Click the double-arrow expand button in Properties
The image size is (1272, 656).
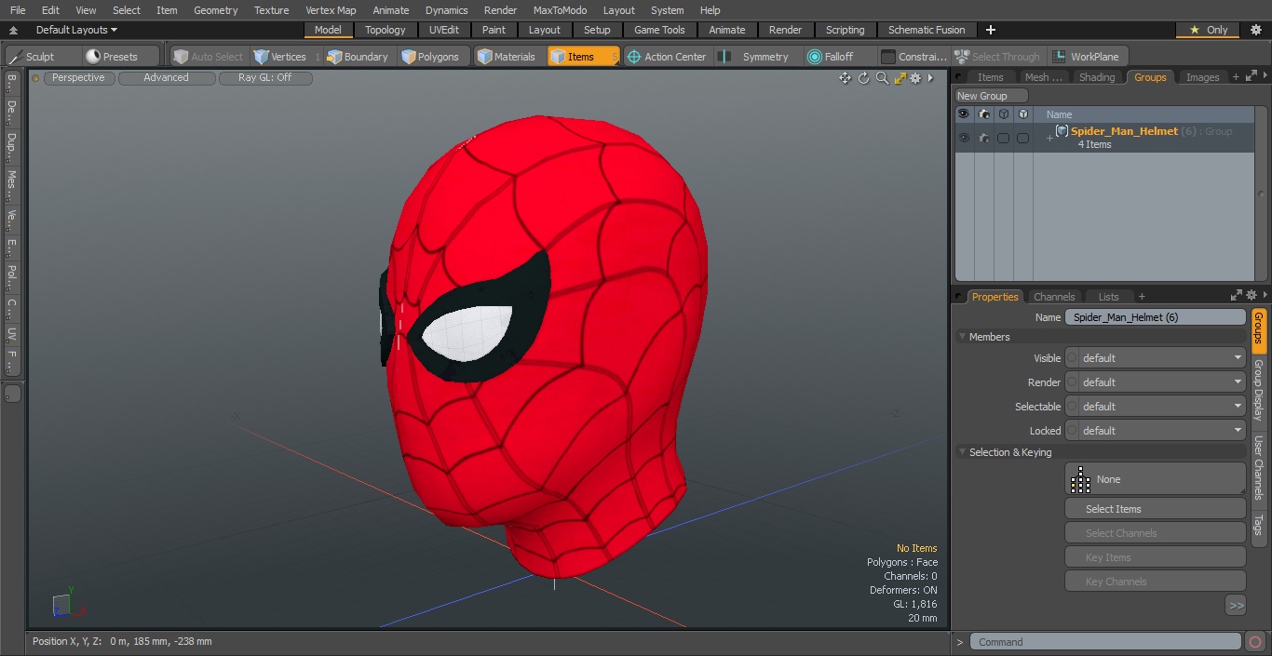(x=1236, y=606)
